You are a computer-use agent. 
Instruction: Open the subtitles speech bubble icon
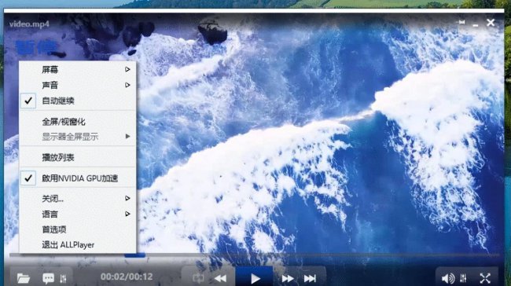pos(48,278)
